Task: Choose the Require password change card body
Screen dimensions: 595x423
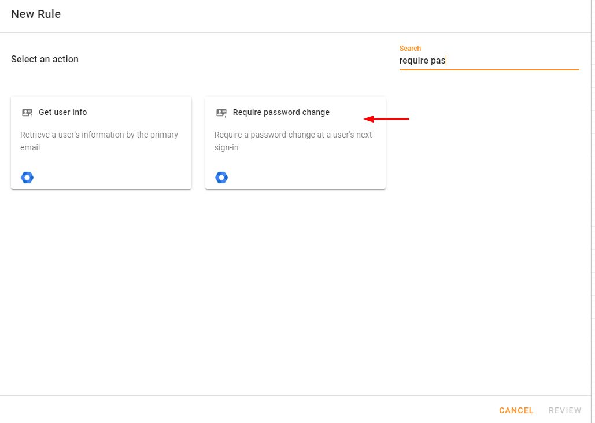Action: pyautogui.click(x=295, y=143)
